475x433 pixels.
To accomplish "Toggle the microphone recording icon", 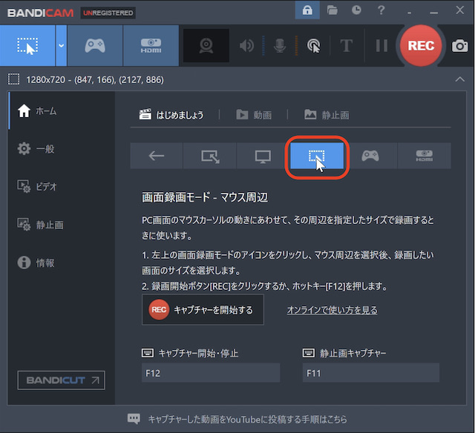I will pos(280,46).
